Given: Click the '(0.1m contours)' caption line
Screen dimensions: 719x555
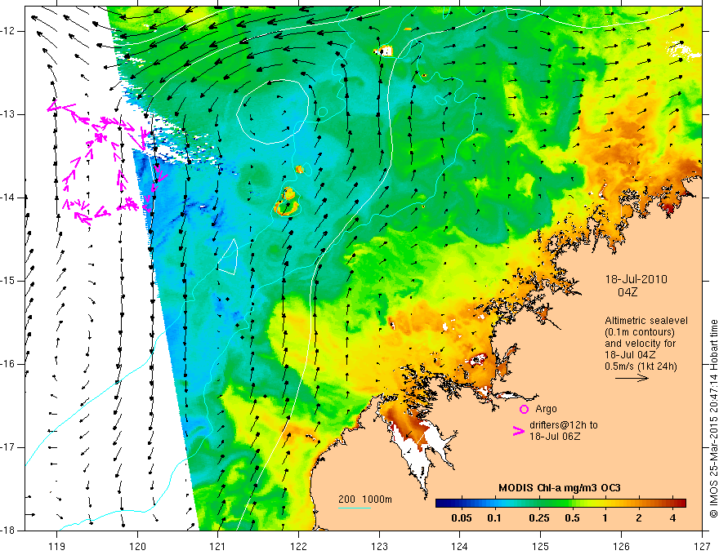Looking at the screenshot, I should click(640, 332).
